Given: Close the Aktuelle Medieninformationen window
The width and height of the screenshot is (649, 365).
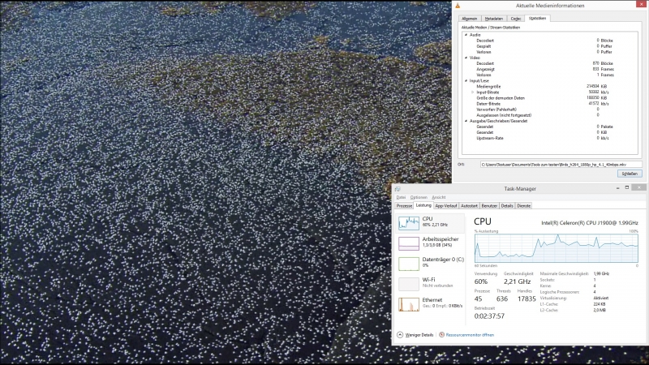Looking at the screenshot, I should point(642,4).
